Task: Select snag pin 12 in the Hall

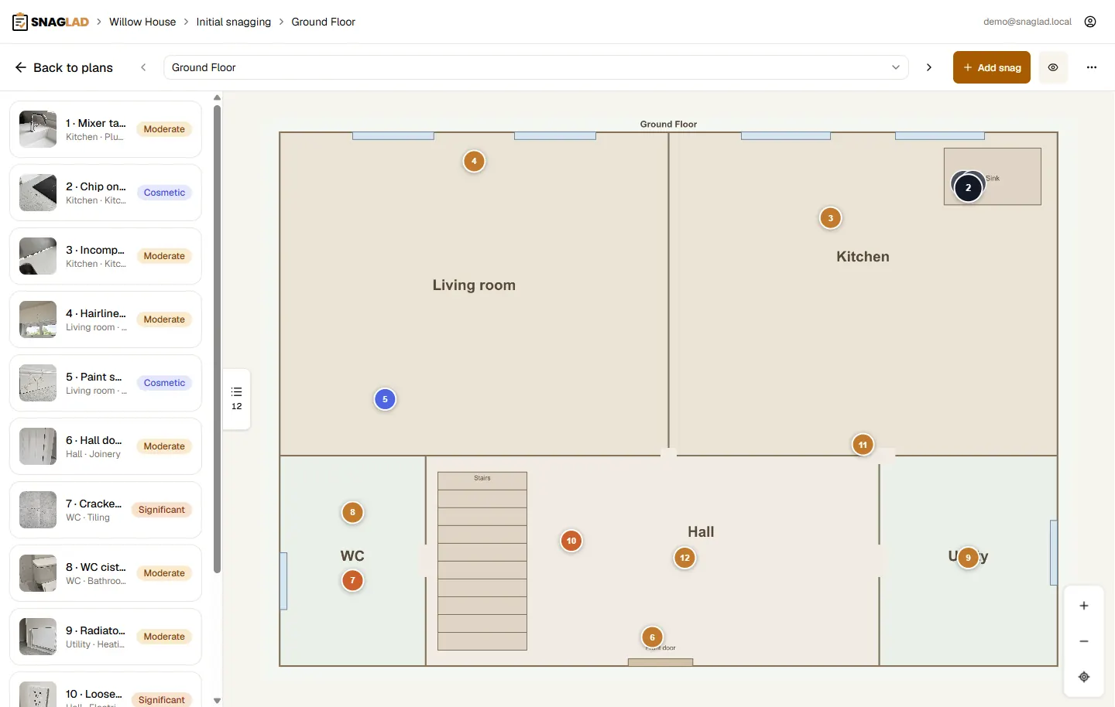Action: coord(684,558)
